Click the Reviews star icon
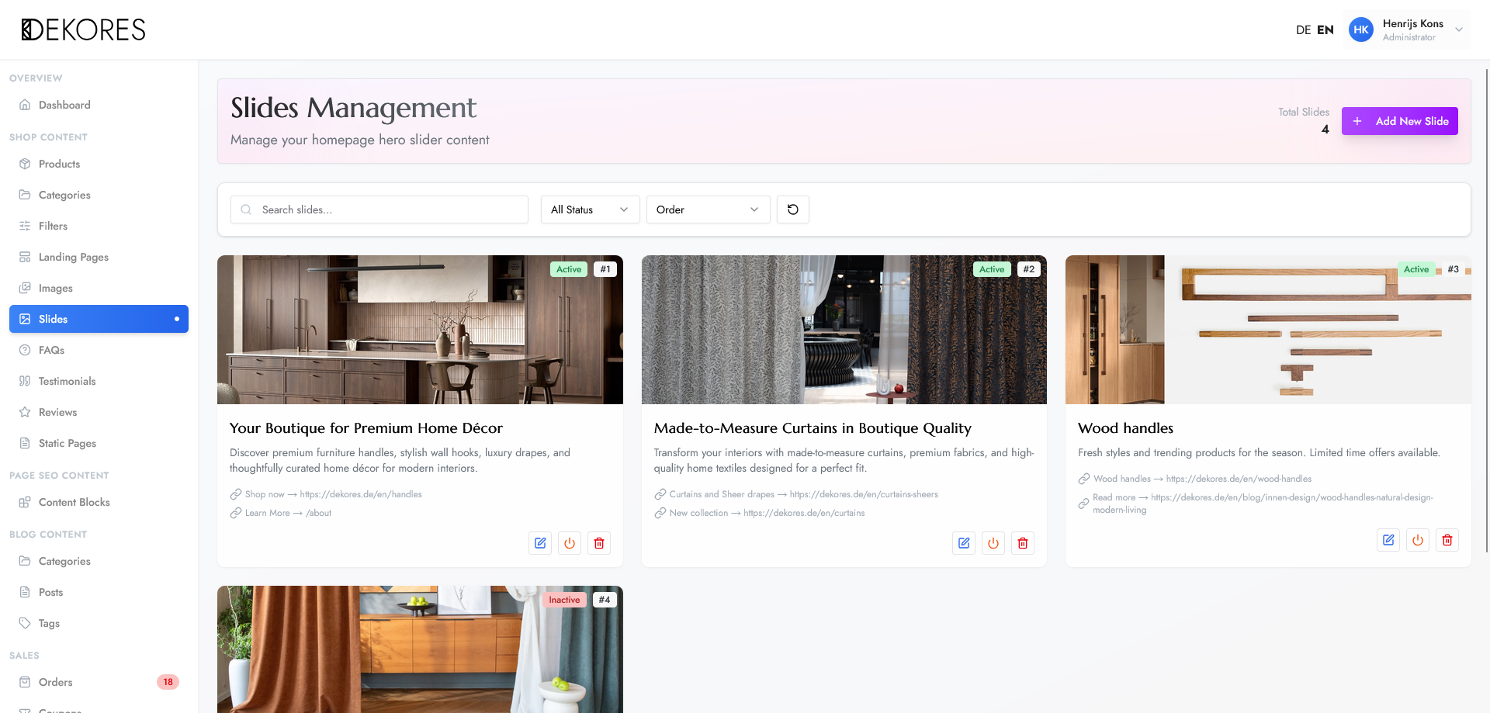1490x713 pixels. point(25,412)
